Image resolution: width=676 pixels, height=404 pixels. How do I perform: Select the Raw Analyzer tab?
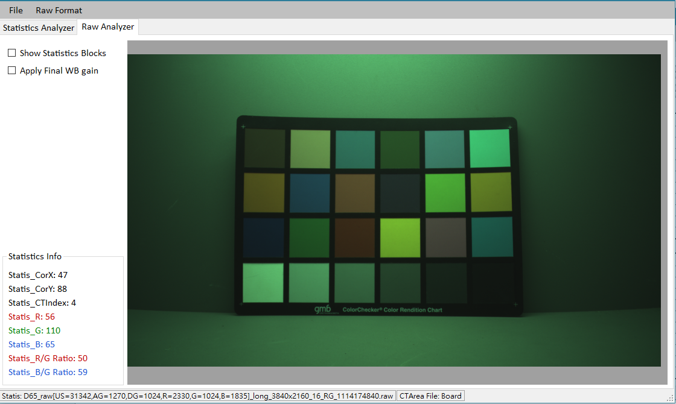107,27
